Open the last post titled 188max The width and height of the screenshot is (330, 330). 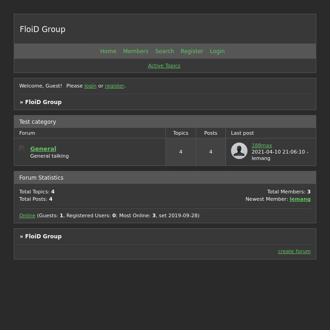tap(262, 146)
